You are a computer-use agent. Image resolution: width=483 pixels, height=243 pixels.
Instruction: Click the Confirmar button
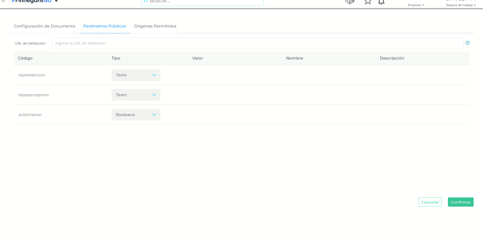461,202
